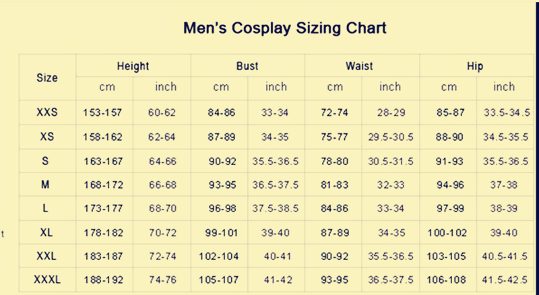Click the 100-102 hip cm cell
The height and width of the screenshot is (295, 539).
click(x=447, y=233)
